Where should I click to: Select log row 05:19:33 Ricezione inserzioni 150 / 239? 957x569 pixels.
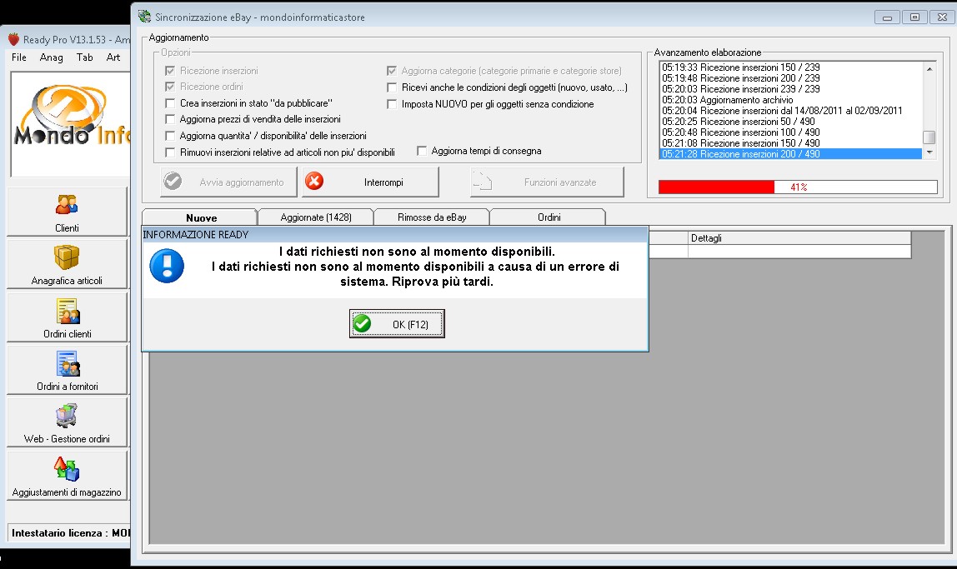[790, 67]
